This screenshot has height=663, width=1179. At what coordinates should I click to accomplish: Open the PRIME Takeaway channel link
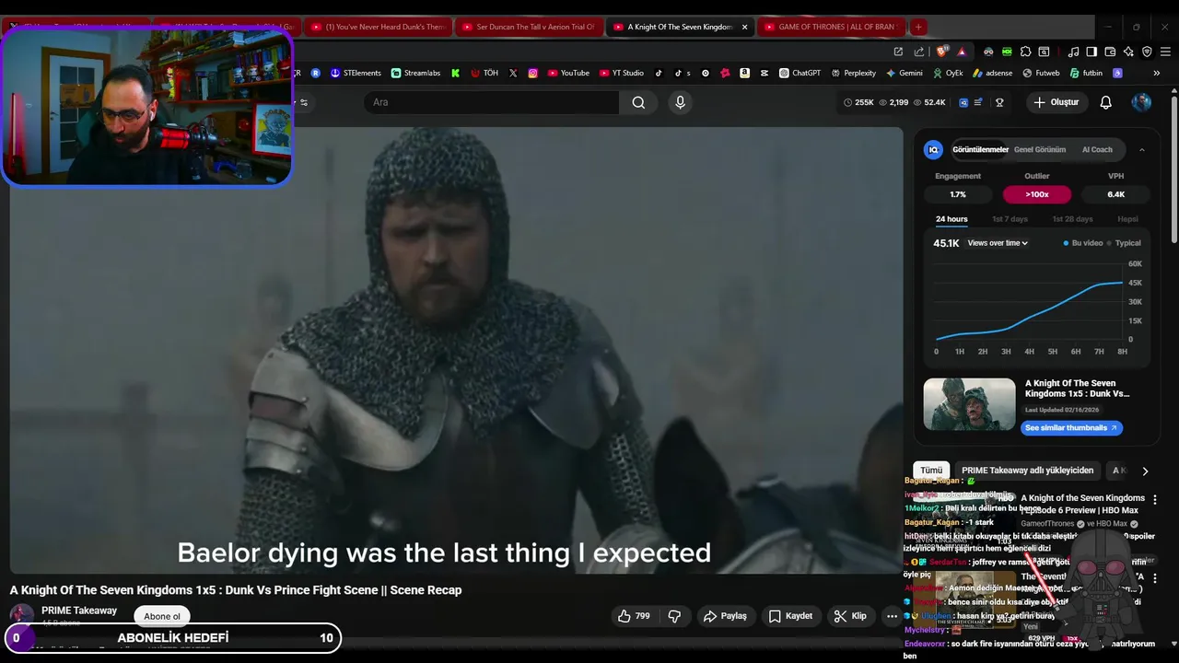point(79,611)
